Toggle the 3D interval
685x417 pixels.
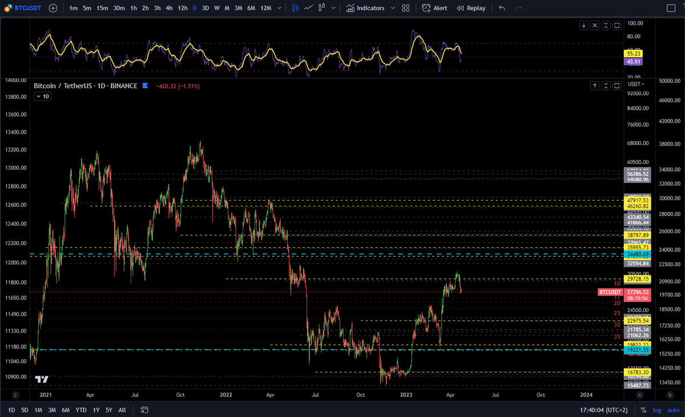point(205,8)
